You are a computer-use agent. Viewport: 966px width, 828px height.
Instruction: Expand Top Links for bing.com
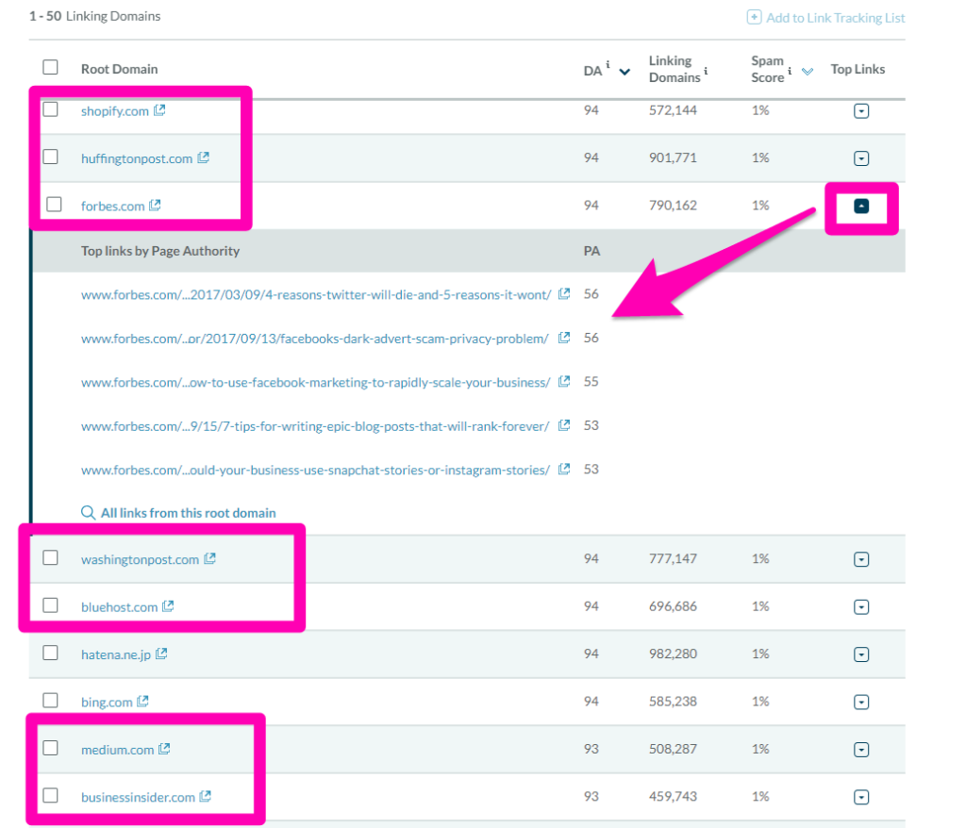(861, 702)
